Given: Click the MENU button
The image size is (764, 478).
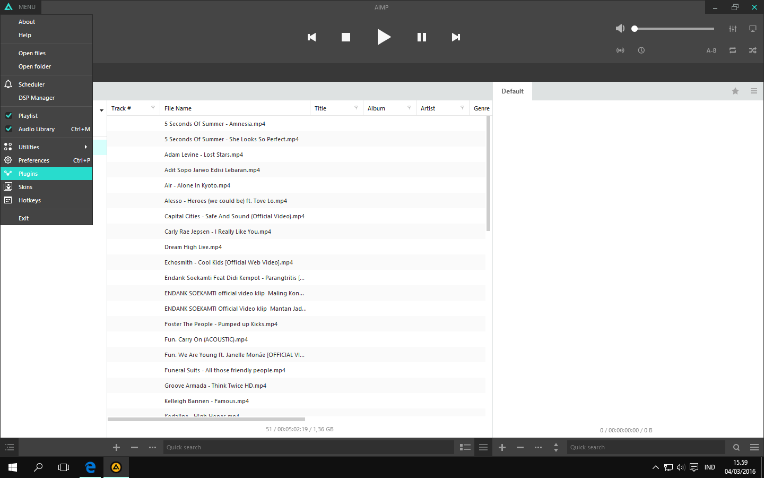Looking at the screenshot, I should click(x=21, y=7).
